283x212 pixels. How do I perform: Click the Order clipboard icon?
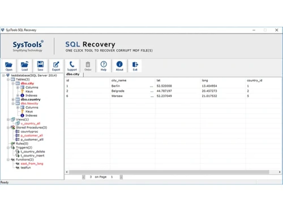(88, 64)
